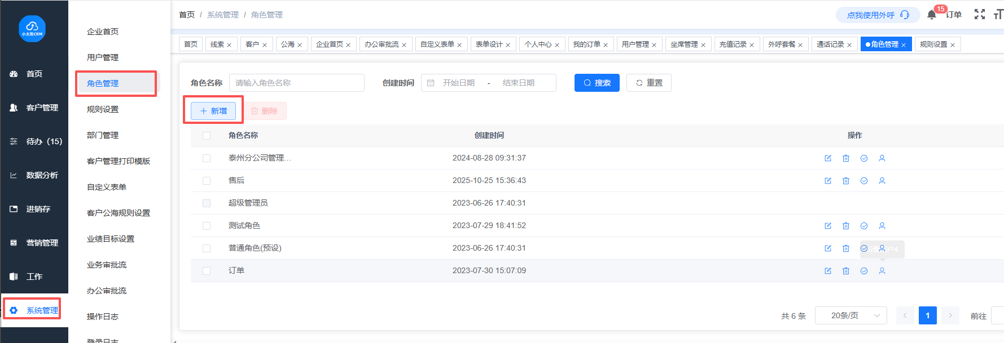The width and height of the screenshot is (1004, 343).
Task: Open 用户管理 in submenu
Action: (x=103, y=57)
